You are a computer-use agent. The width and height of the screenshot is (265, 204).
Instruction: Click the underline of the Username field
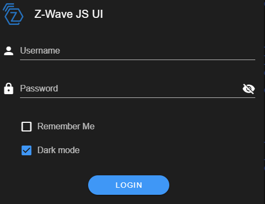137,60
